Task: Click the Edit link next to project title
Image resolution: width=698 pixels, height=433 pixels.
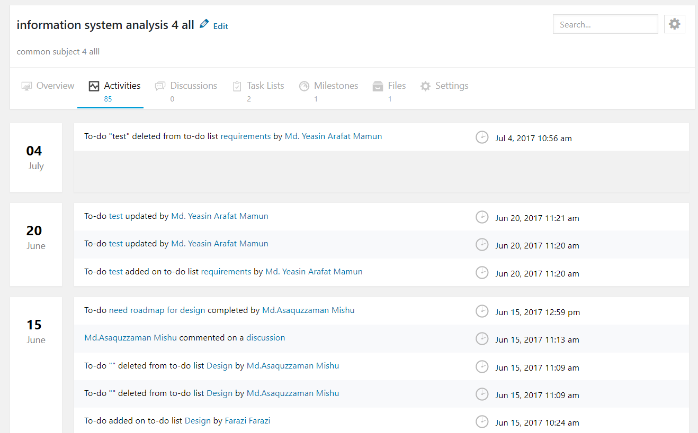Action: coord(221,26)
